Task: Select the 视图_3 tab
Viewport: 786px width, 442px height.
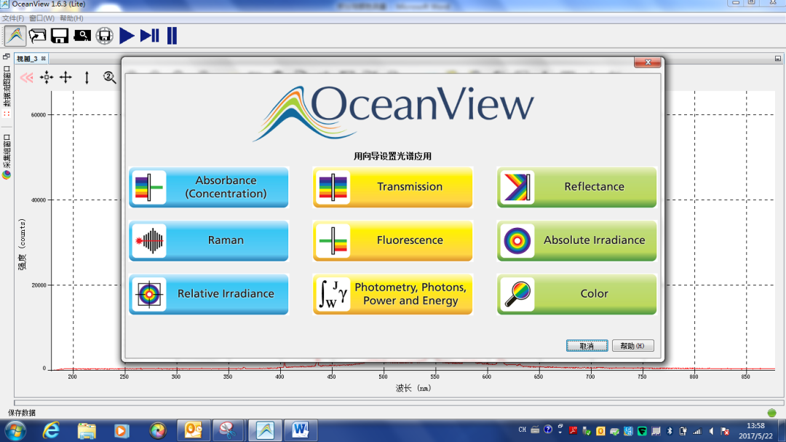Action: click(x=27, y=58)
